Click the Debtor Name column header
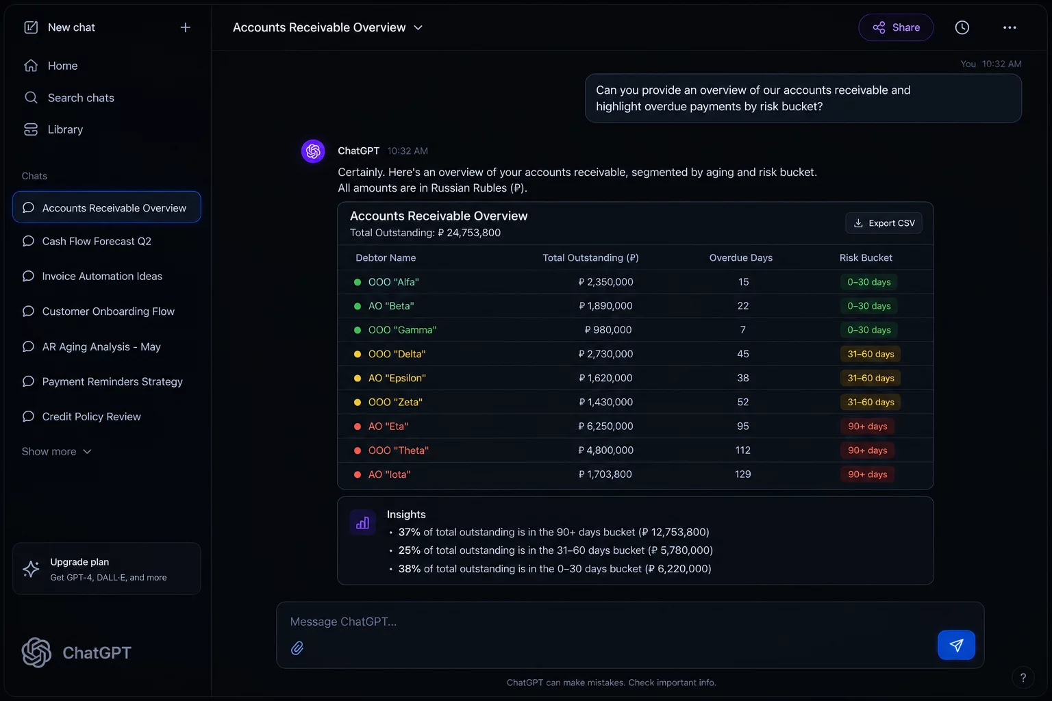The height and width of the screenshot is (701, 1052). click(x=386, y=257)
